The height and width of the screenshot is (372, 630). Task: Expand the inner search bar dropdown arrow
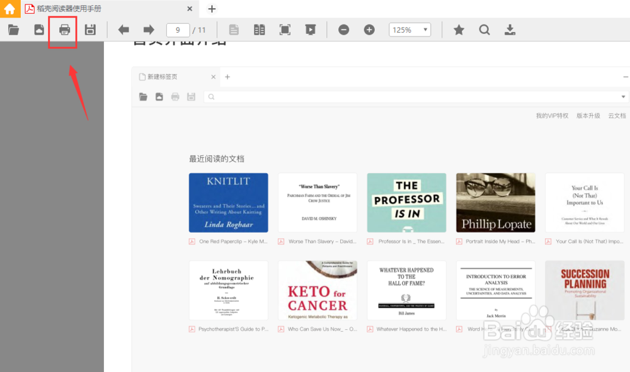pyautogui.click(x=623, y=97)
